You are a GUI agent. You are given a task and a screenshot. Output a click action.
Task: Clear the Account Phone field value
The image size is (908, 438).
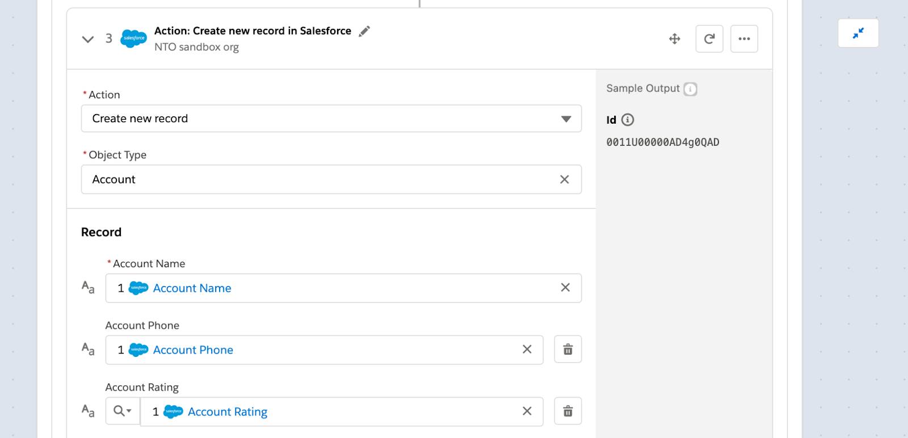(x=527, y=349)
